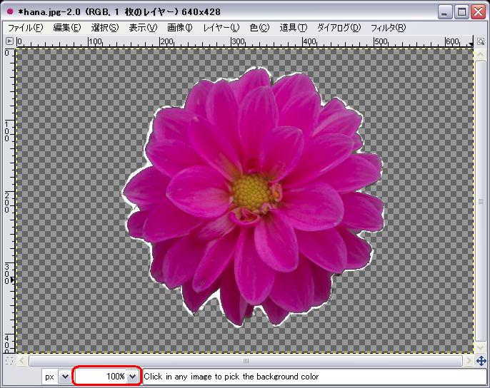Open the 100% zoom dropdown arrow
Viewport: 490px width, 388px height.
[133, 377]
